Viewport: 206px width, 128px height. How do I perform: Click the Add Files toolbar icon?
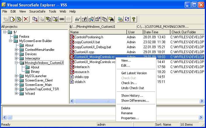coord(13,19)
